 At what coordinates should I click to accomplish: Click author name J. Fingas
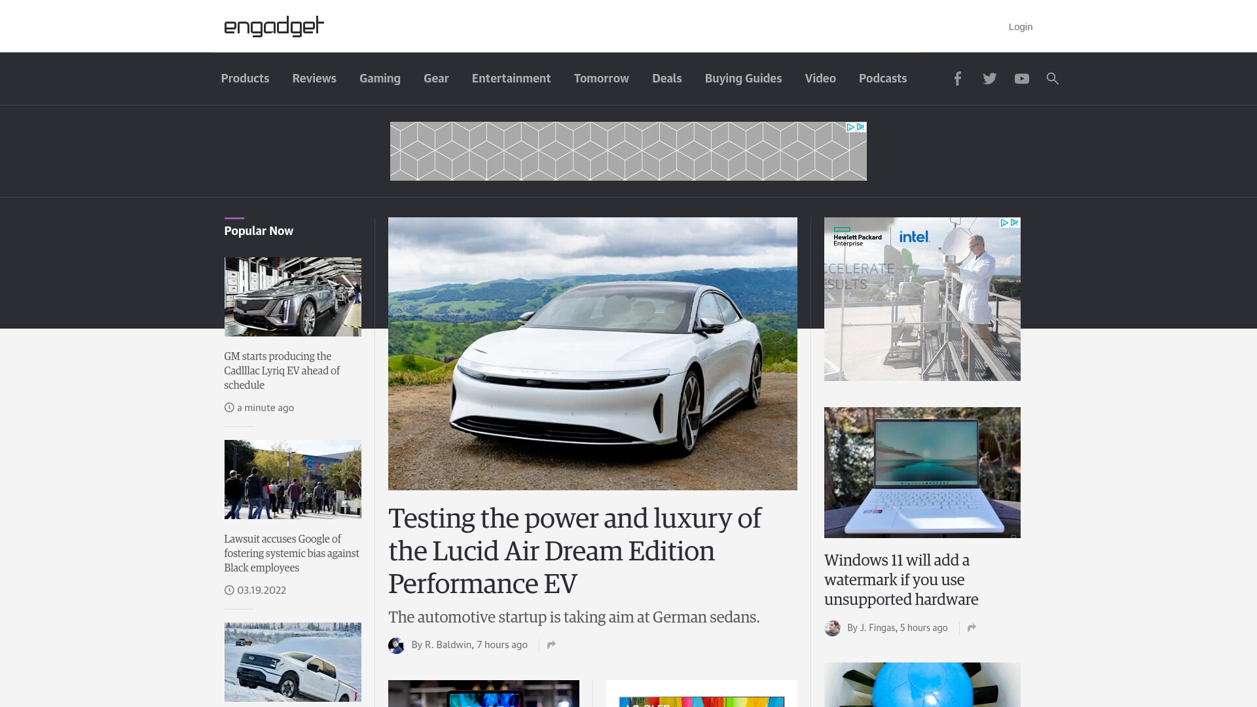[x=877, y=628]
